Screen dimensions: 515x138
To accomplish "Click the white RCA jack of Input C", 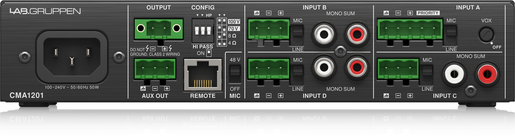I will (454, 73).
